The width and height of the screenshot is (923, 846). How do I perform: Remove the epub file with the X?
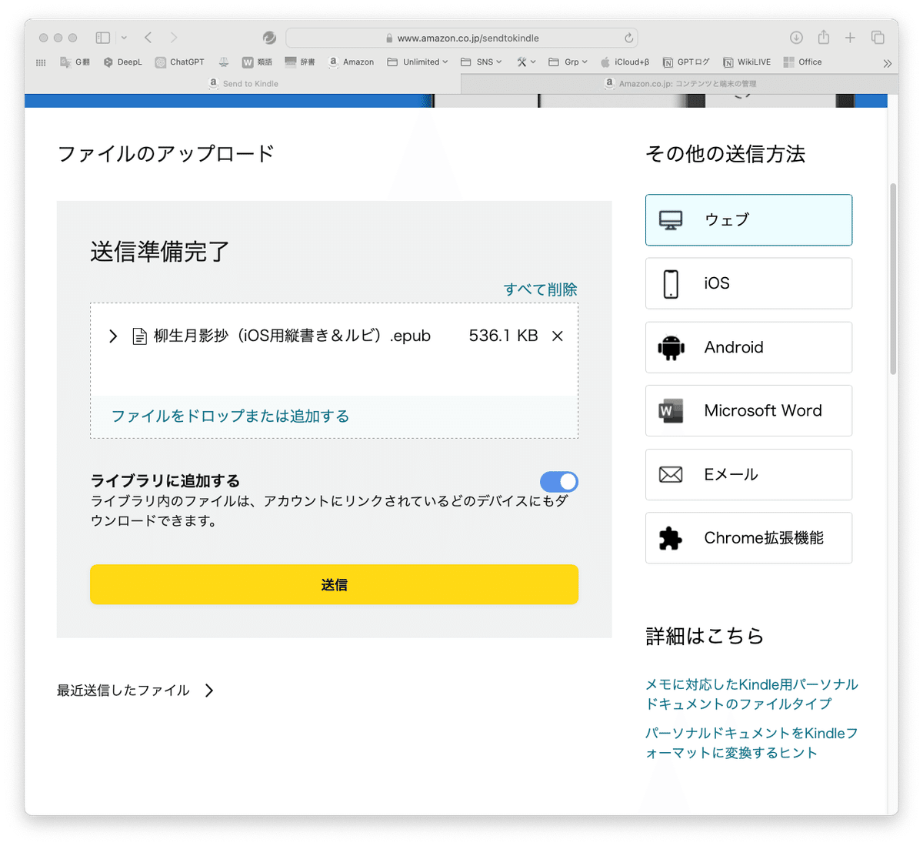558,336
